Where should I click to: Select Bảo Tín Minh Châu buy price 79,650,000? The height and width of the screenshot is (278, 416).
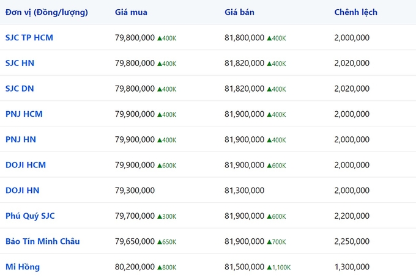135,241
